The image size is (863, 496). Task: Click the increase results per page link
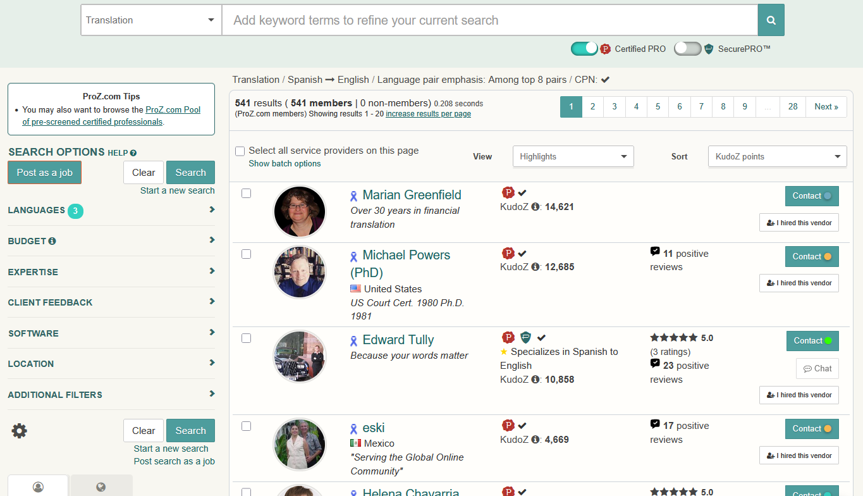(428, 114)
